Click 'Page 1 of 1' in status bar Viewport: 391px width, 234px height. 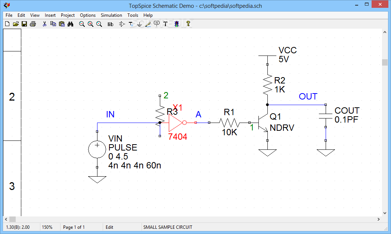(x=74, y=227)
